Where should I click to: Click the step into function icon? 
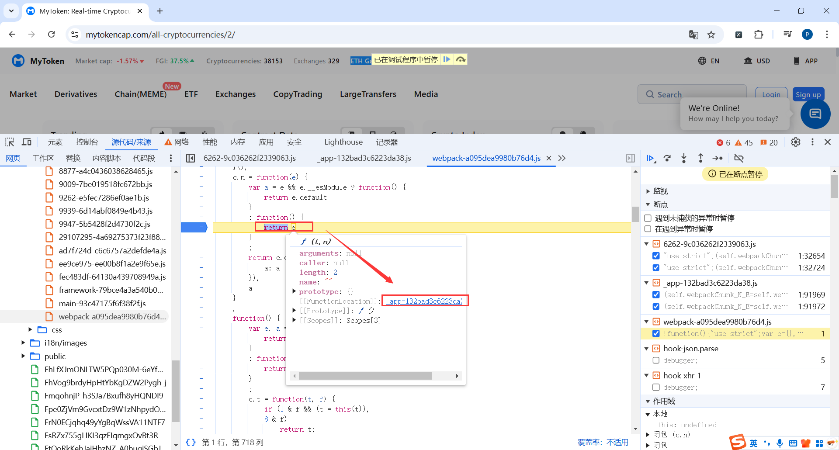coord(684,158)
